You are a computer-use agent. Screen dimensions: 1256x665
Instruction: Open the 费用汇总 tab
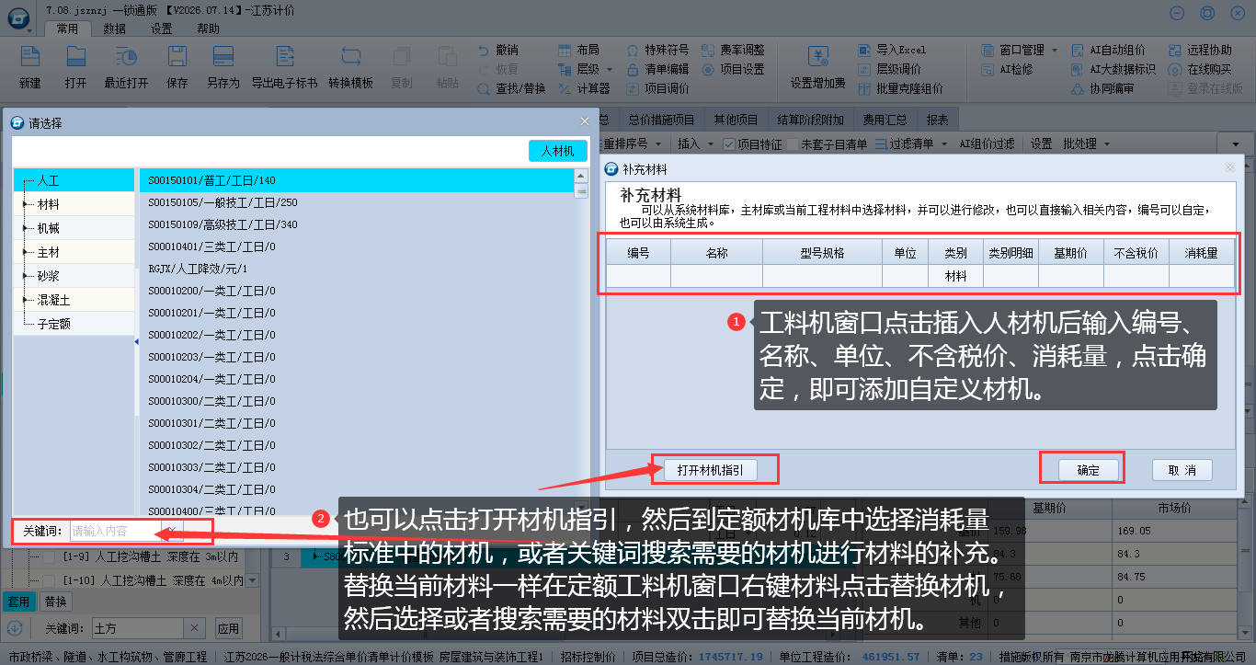pyautogui.click(x=885, y=120)
